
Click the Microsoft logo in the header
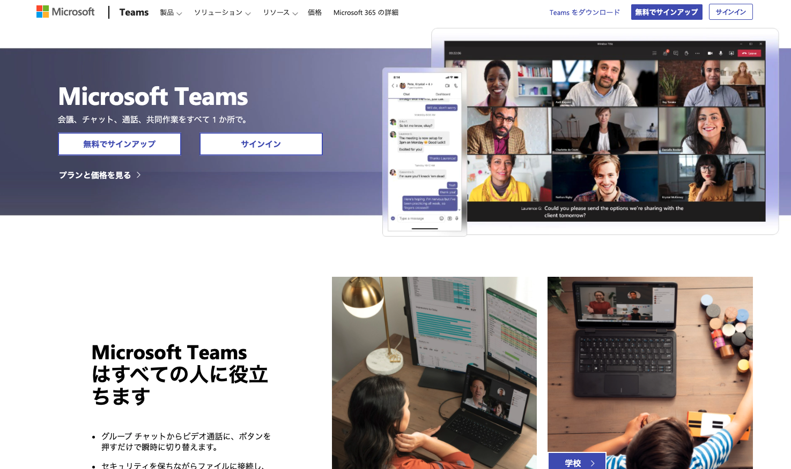[x=65, y=12]
